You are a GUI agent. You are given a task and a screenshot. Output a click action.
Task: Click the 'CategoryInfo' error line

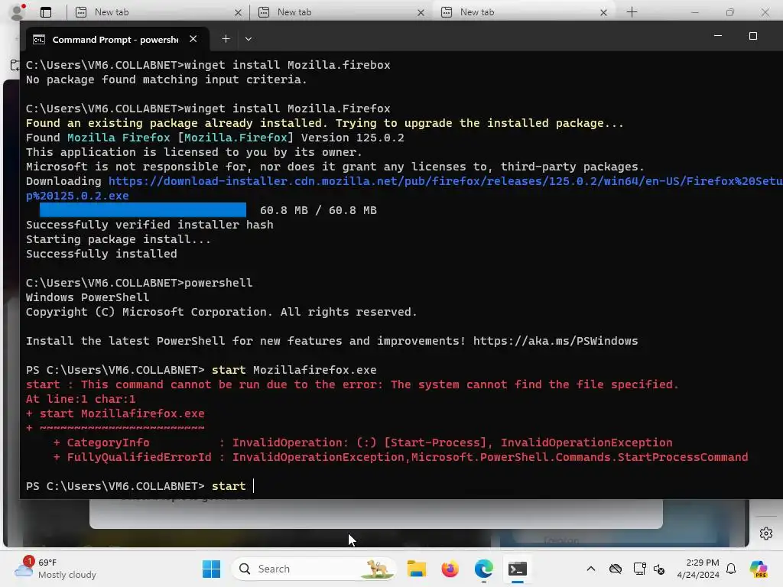(362, 443)
